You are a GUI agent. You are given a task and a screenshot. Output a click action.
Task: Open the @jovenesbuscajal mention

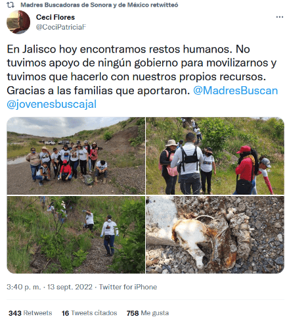[52, 104]
